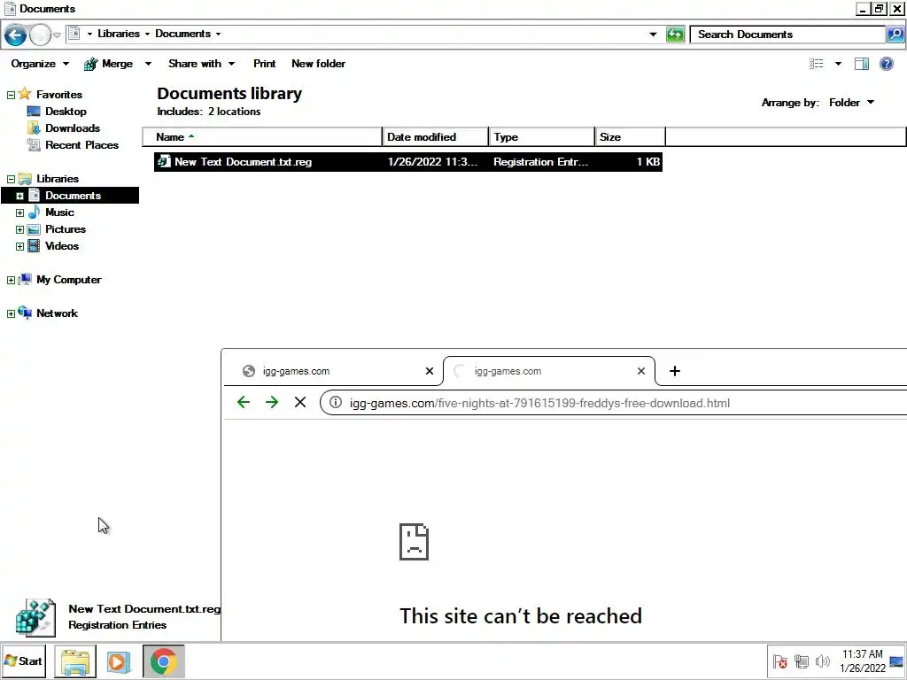Click the Search Documents magnifier icon
Image resolution: width=907 pixels, height=680 pixels.
(895, 35)
